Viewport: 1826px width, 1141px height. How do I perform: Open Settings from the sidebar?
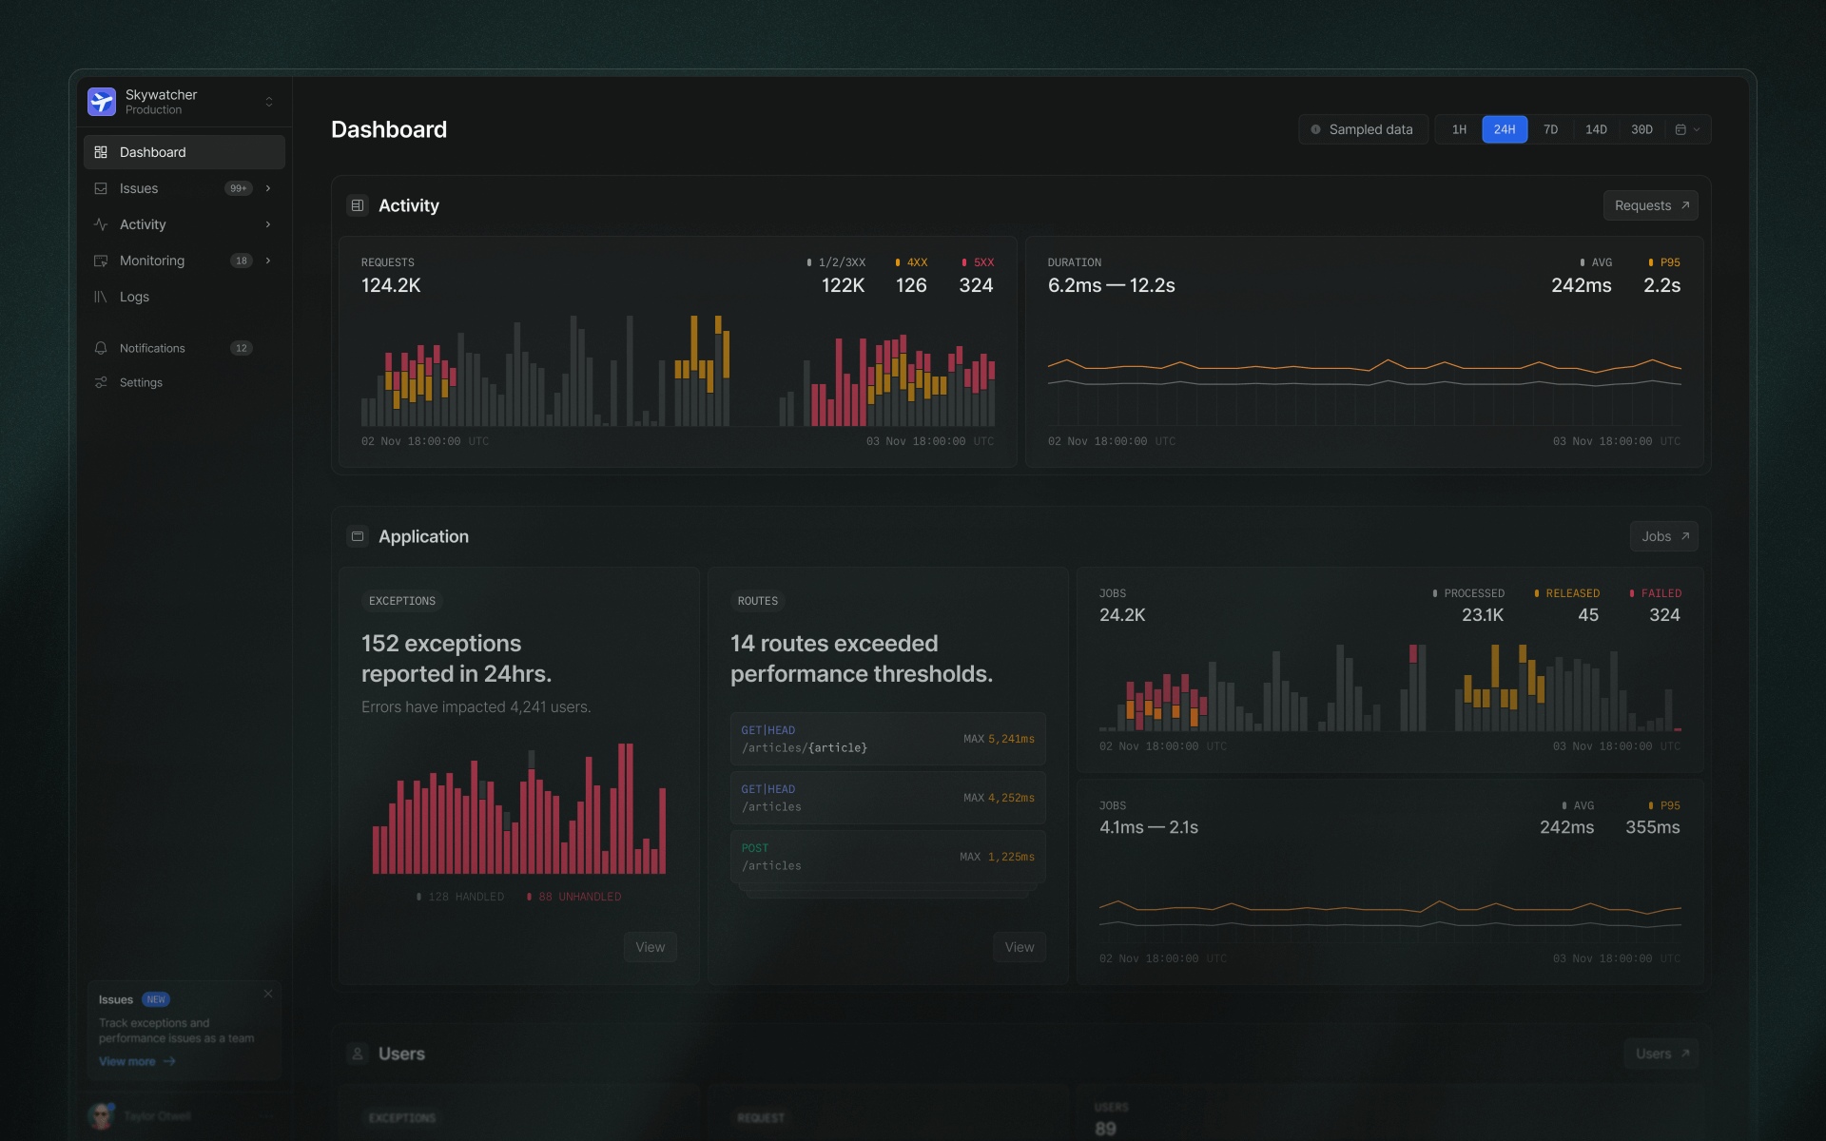[x=141, y=382]
